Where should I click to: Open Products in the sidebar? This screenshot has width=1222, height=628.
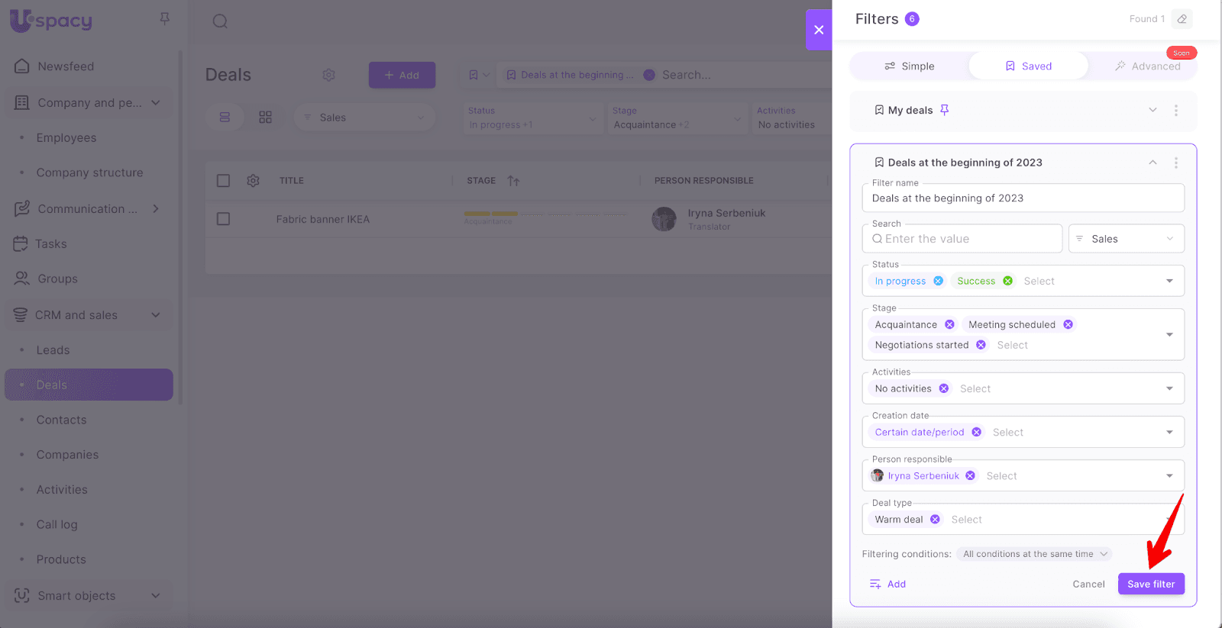61,559
